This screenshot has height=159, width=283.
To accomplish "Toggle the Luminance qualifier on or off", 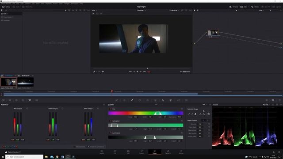I will (x=111, y=133).
